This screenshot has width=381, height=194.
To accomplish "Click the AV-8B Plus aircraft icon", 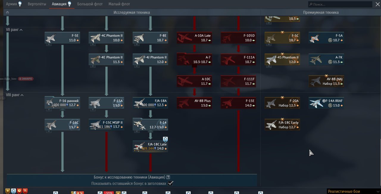I will [183, 103].
